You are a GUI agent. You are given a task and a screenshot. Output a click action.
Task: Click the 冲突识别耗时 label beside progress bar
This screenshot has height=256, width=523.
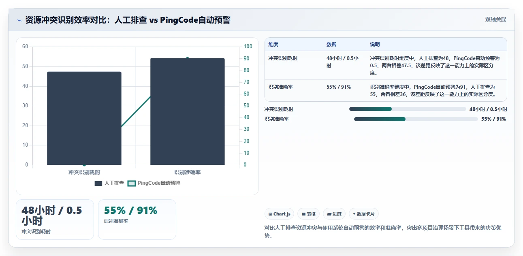(279, 109)
